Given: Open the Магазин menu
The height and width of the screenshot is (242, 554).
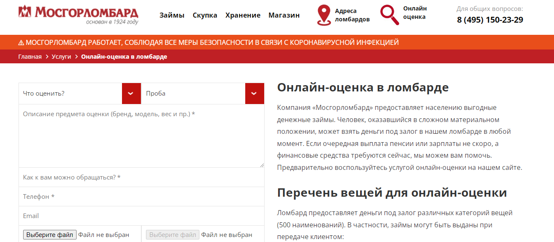Looking at the screenshot, I should coord(284,15).
